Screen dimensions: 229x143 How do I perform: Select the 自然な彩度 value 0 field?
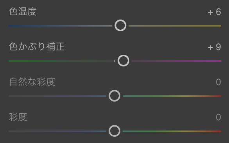coord(218,82)
